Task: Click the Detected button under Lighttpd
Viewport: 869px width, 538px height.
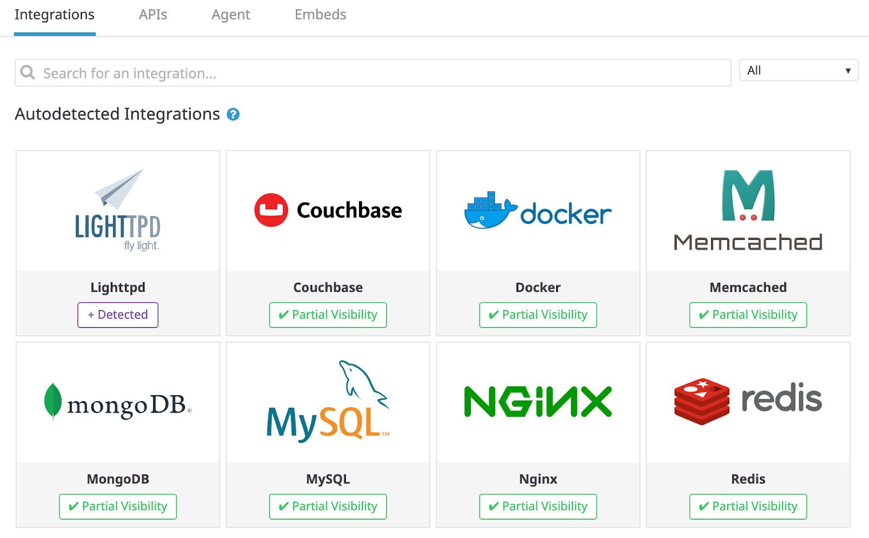Action: [x=118, y=315]
